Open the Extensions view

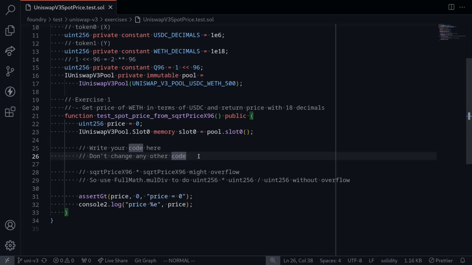pyautogui.click(x=10, y=112)
